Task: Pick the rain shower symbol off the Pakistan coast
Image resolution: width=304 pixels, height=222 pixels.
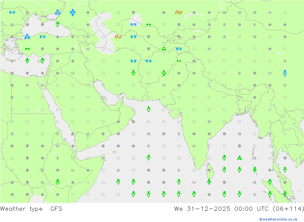Action: click(x=149, y=109)
